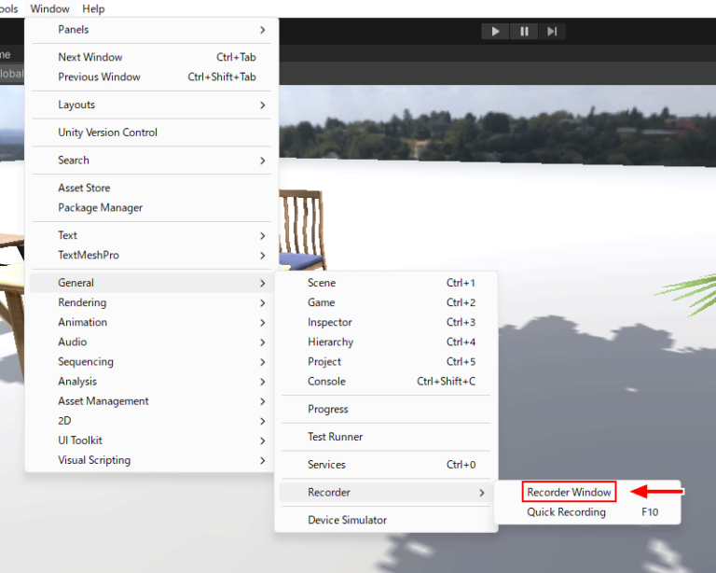Open Package Manager from Window menu

[x=101, y=208]
